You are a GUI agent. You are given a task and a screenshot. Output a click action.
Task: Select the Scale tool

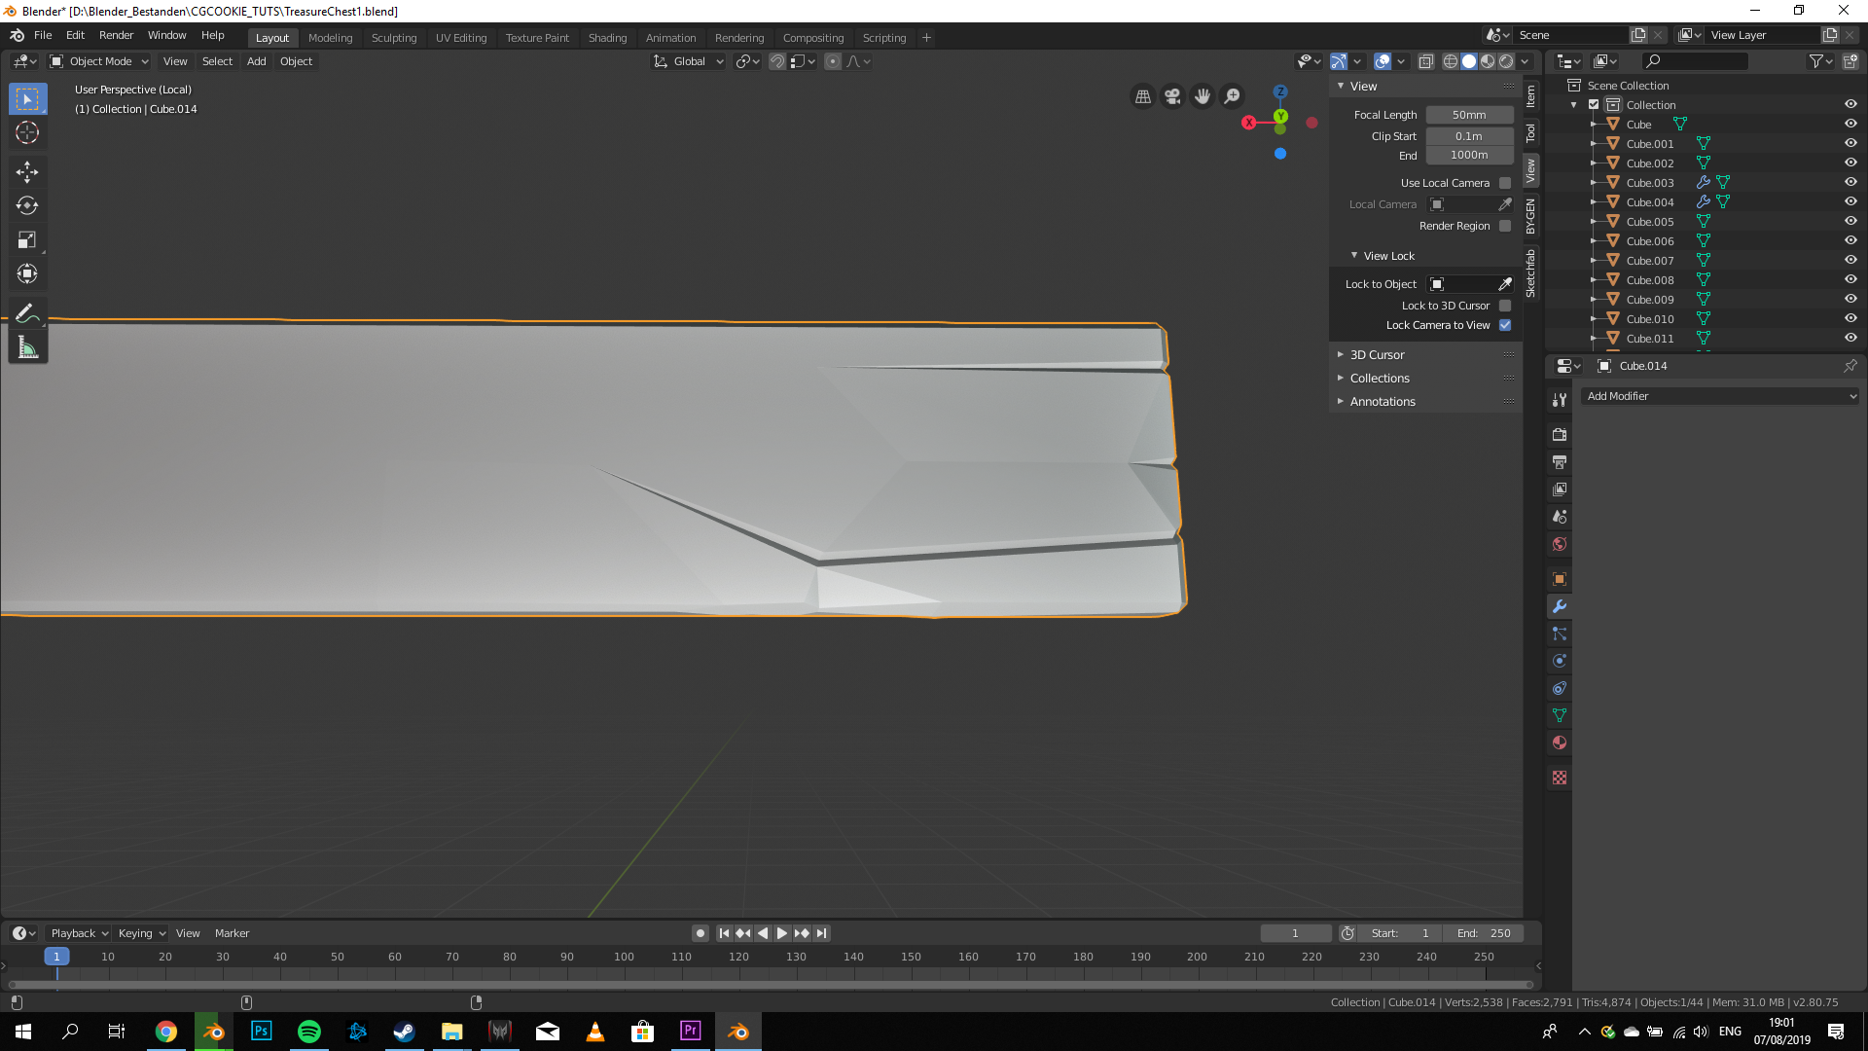point(27,239)
